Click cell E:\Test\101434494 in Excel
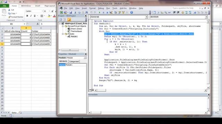This screenshot has height=124, width=222. point(41,34)
